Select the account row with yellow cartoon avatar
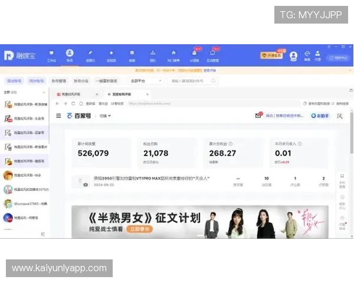Screen dimensions: 354x283 (x=24, y=175)
